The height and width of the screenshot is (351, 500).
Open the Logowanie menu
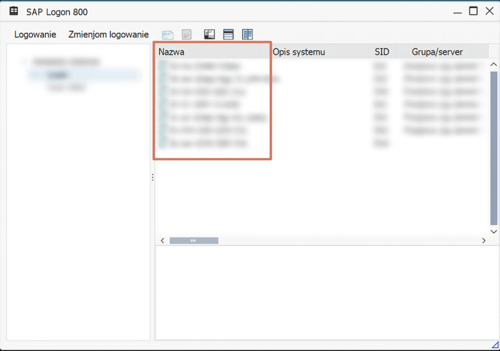(35, 35)
